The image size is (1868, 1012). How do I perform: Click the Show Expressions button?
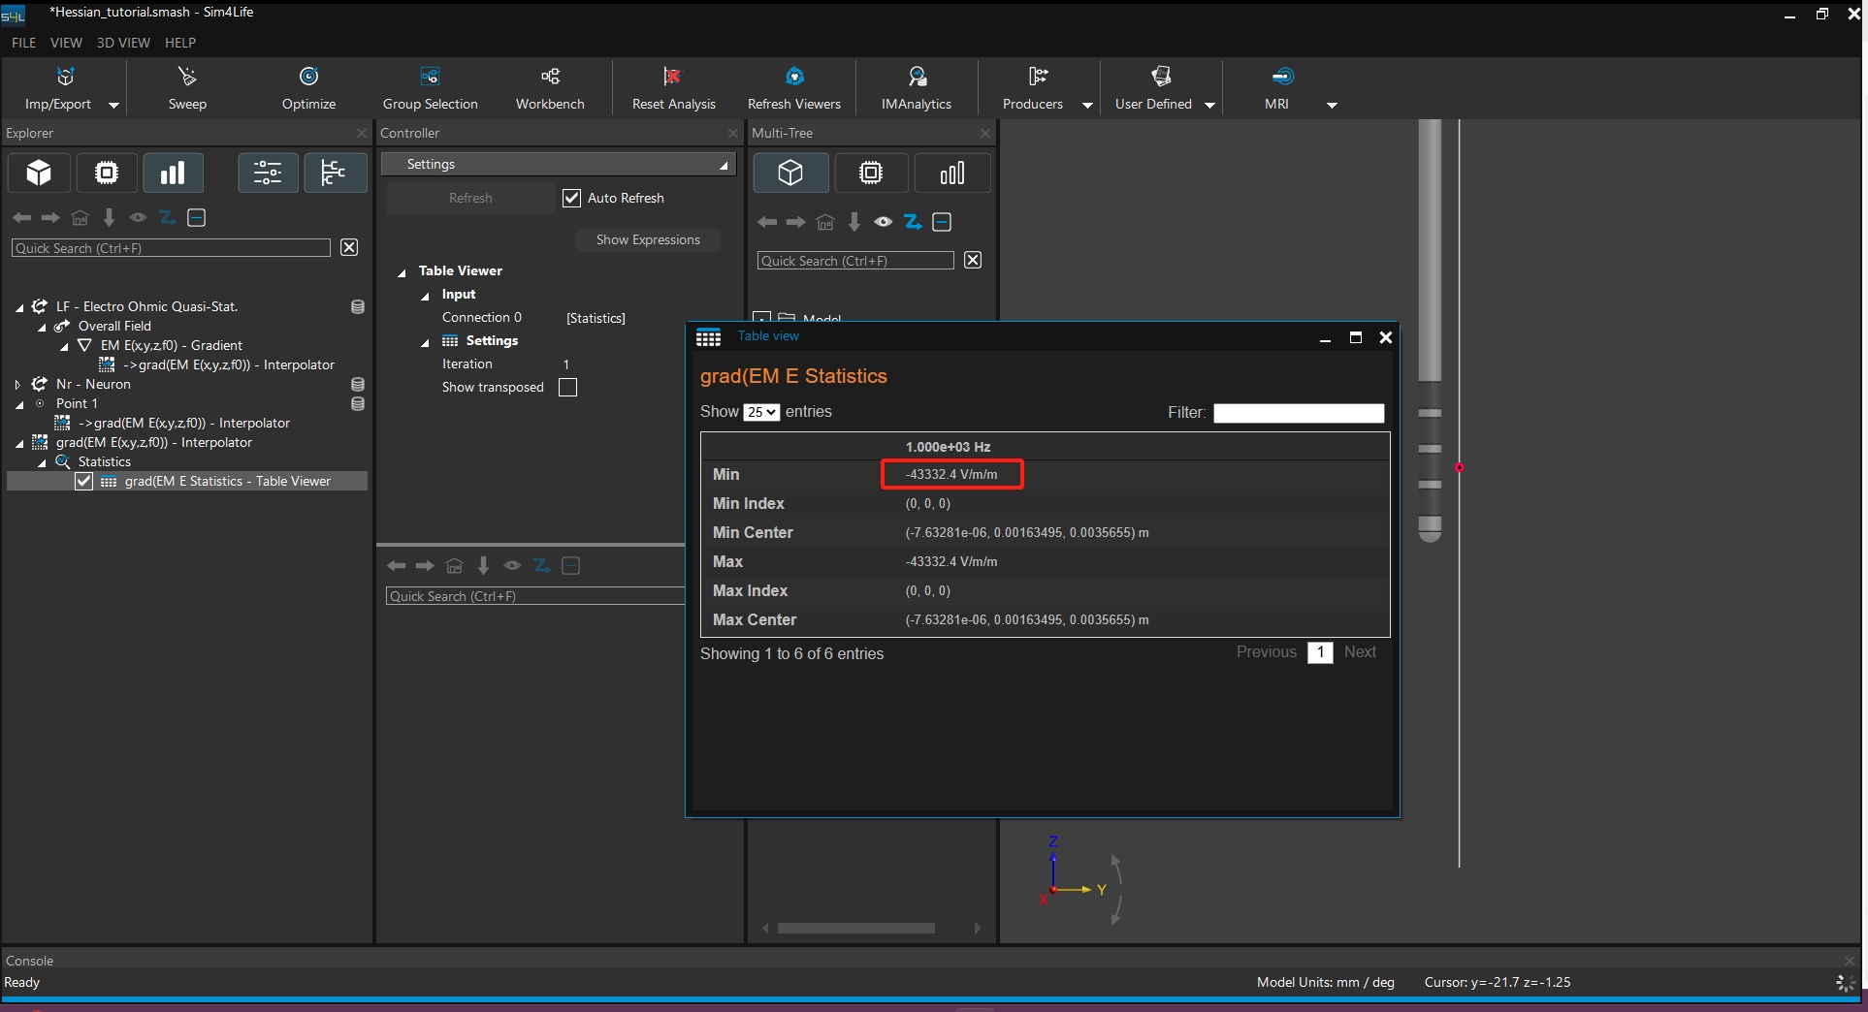pos(648,240)
